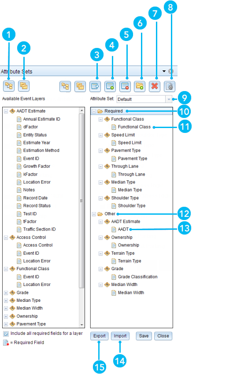Select the Required group folder row

(x=132, y=111)
